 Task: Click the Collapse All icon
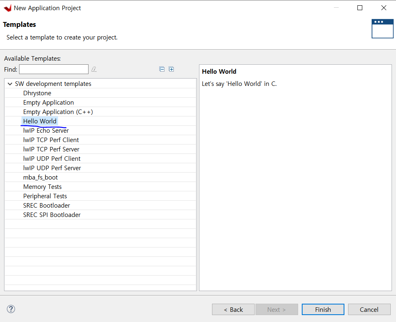[x=162, y=69]
